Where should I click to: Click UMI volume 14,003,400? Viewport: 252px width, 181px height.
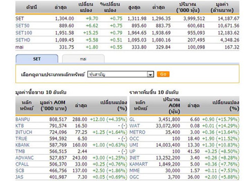tap(168, 145)
